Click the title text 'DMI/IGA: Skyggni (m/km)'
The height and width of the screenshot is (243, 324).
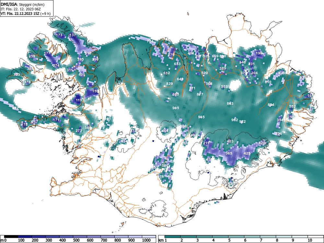tap(23, 5)
